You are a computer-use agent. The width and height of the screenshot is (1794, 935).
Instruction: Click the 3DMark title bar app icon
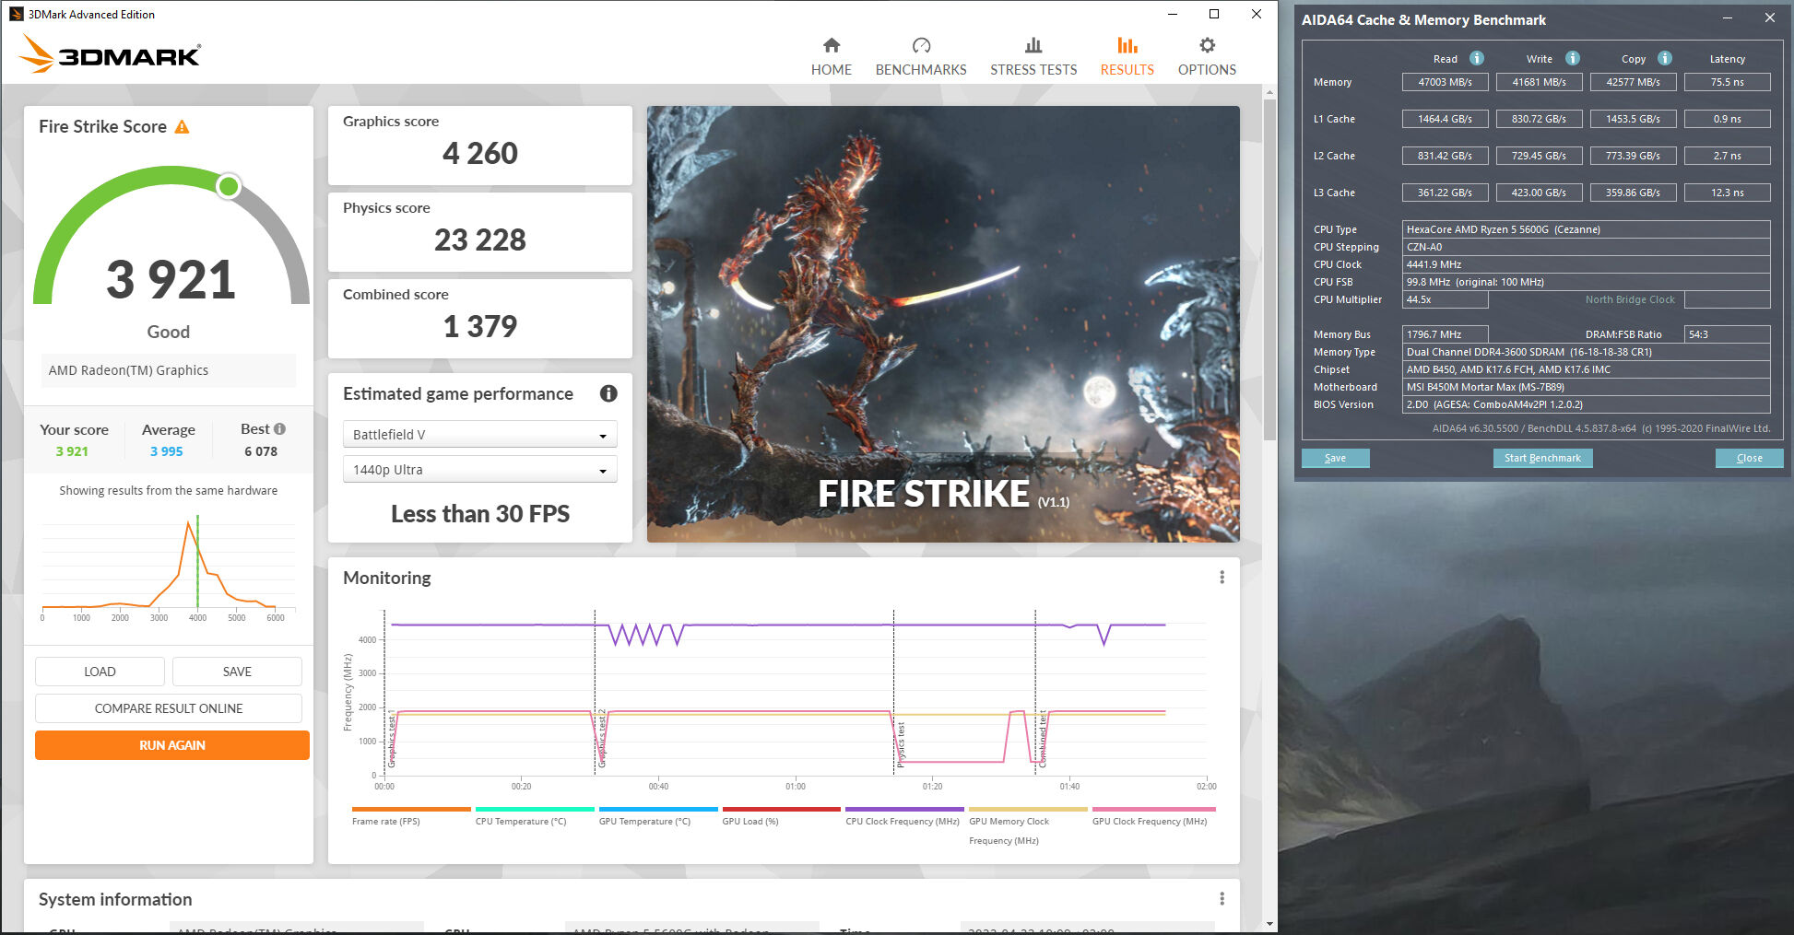tap(16, 14)
